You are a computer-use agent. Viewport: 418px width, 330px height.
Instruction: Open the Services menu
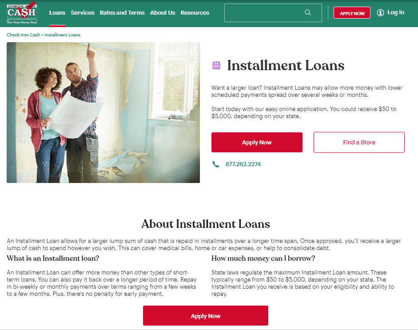[x=83, y=12]
